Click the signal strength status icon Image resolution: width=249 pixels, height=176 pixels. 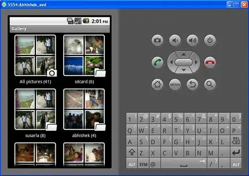coord(78,21)
